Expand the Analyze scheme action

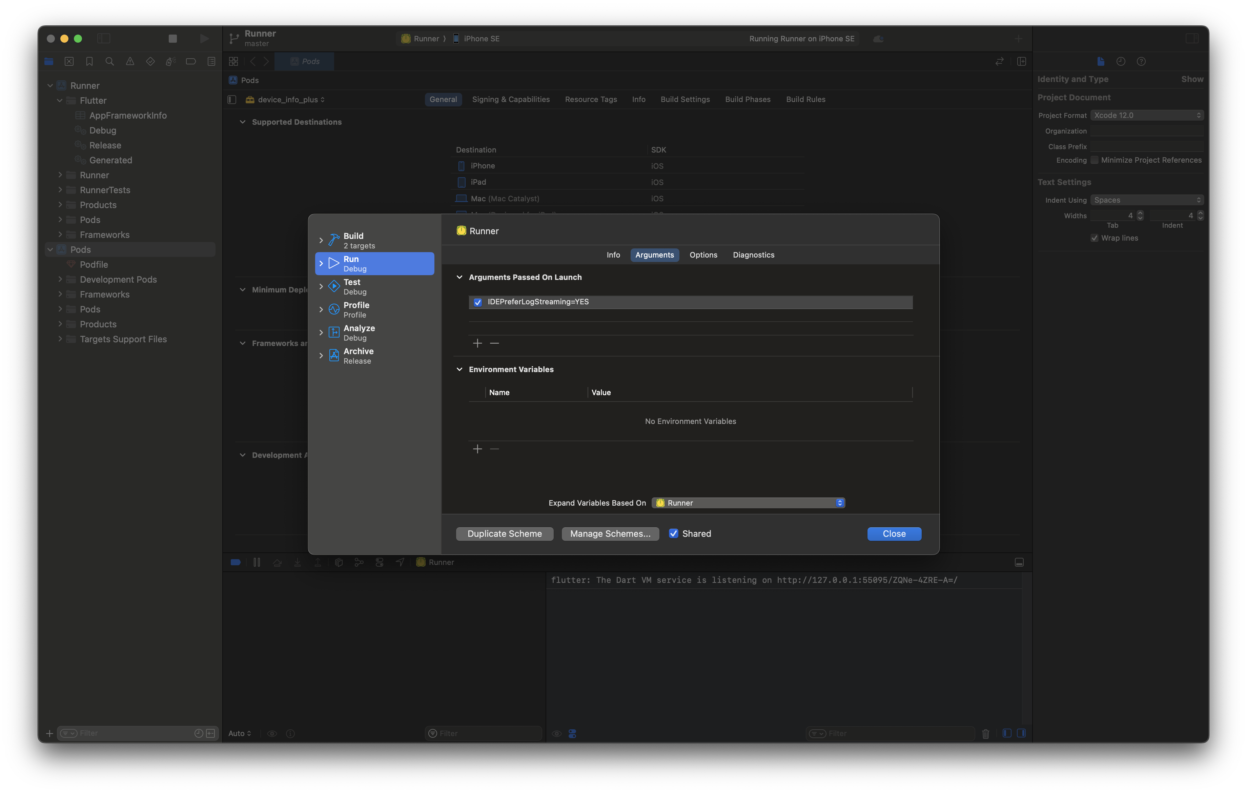point(321,332)
